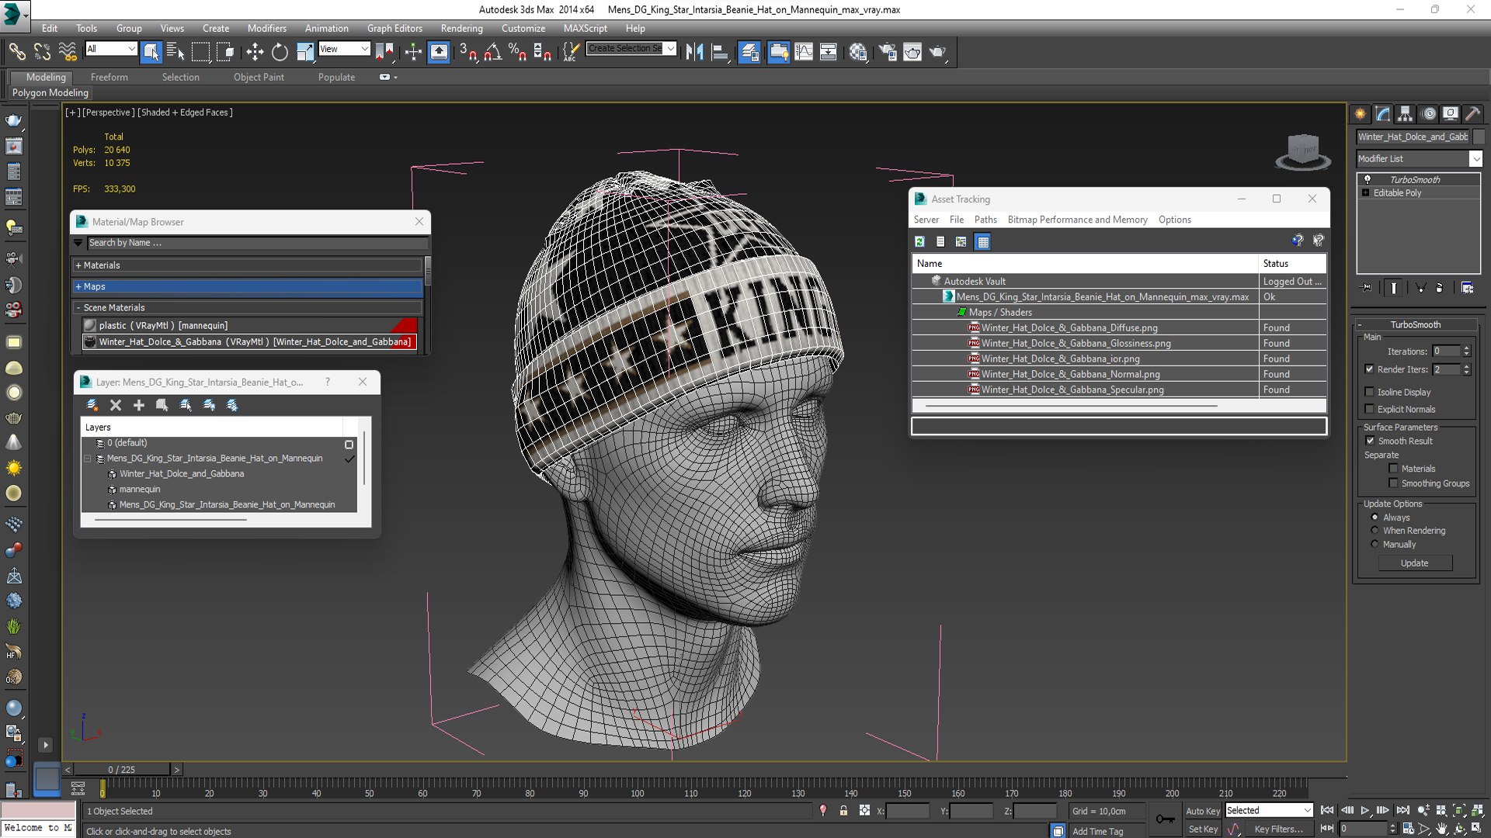Click the Update button in TurboSmooth

point(1414,563)
